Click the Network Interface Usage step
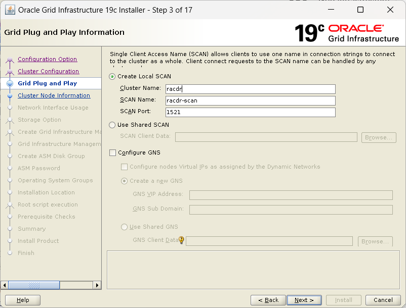The width and height of the screenshot is (406, 308). [x=53, y=108]
